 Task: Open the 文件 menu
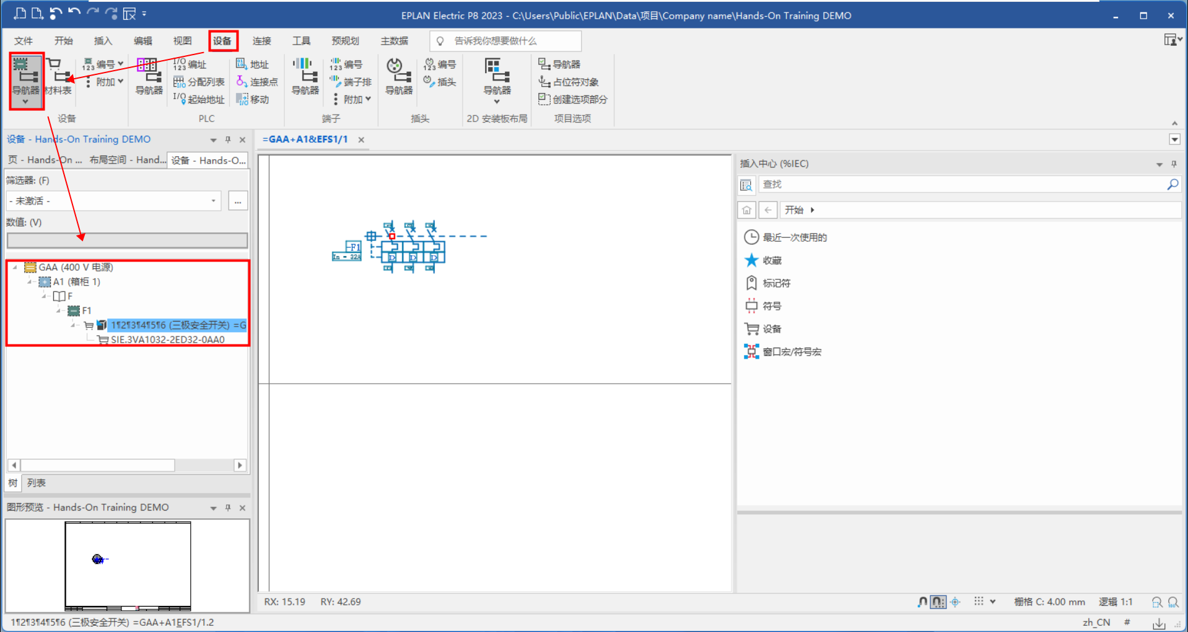point(24,41)
